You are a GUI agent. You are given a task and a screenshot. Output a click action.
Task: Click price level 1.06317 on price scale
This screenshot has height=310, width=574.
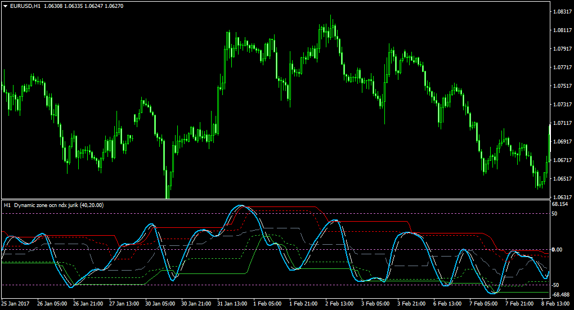563,197
